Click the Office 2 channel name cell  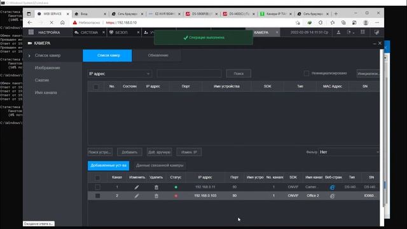tap(312, 196)
